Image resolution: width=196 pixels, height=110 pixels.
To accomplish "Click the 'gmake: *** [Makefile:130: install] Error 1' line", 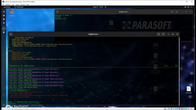I will coord(24,102).
